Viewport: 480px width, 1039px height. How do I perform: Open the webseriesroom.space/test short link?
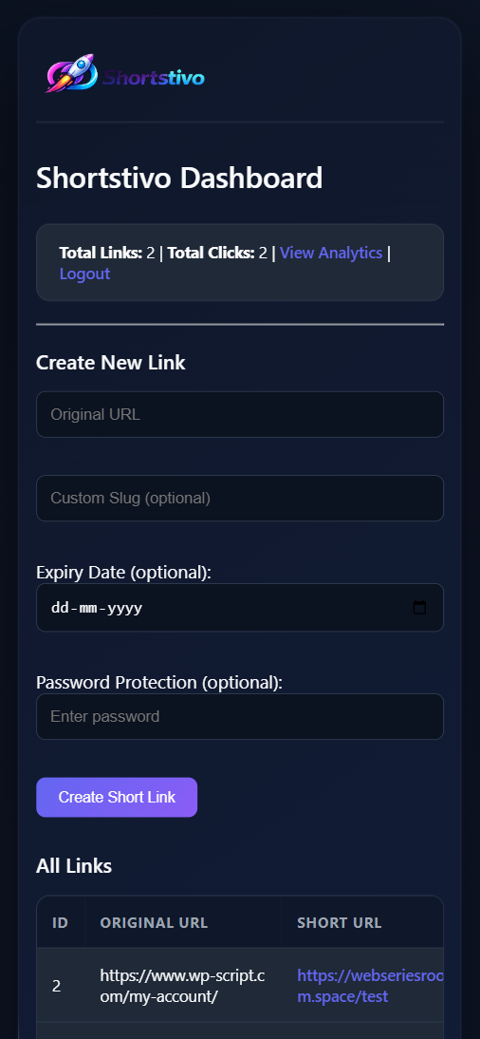(371, 985)
